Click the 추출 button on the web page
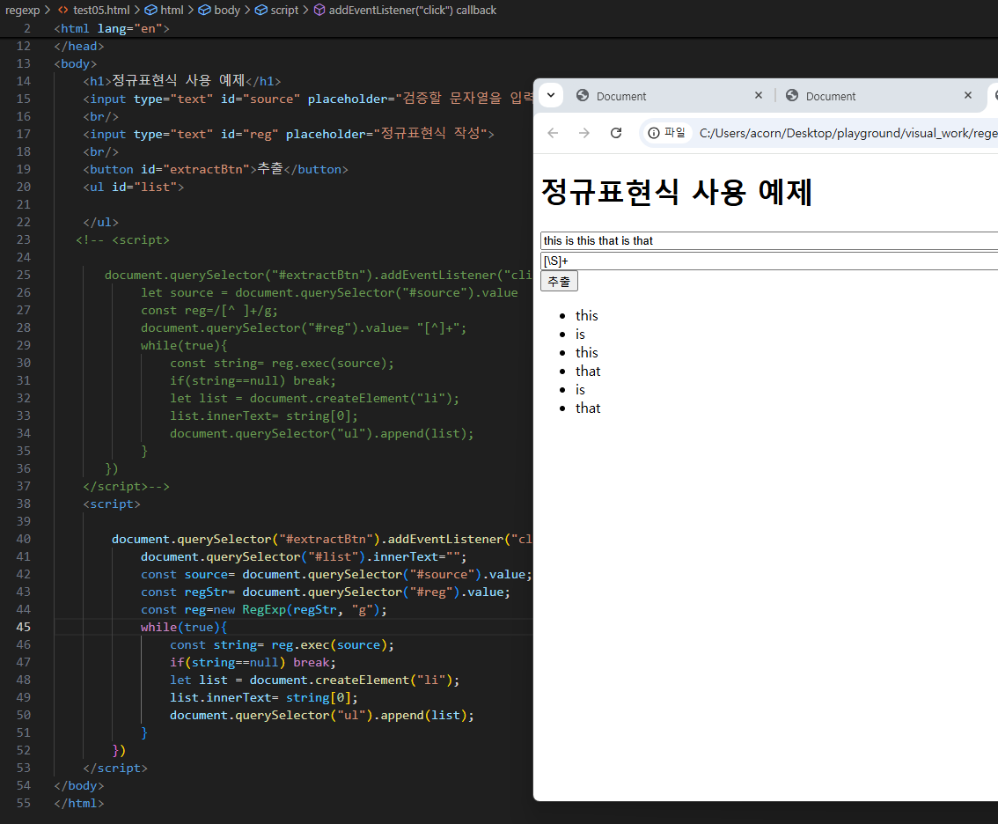998x824 pixels. 559,282
